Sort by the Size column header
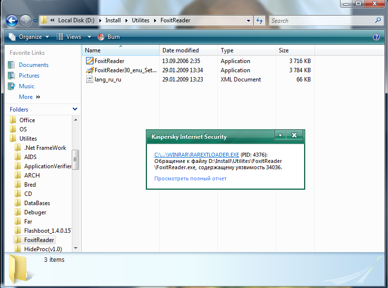Image resolution: width=388 pixels, height=288 pixels. tap(295, 50)
